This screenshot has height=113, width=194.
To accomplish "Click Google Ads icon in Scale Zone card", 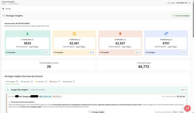I will (x=45, y=52).
